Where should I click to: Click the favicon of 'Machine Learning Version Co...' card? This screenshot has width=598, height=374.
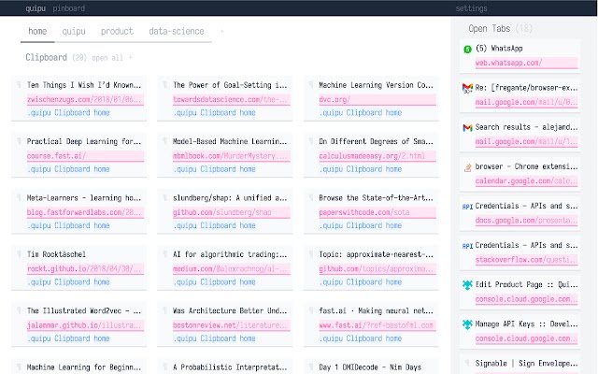point(311,85)
